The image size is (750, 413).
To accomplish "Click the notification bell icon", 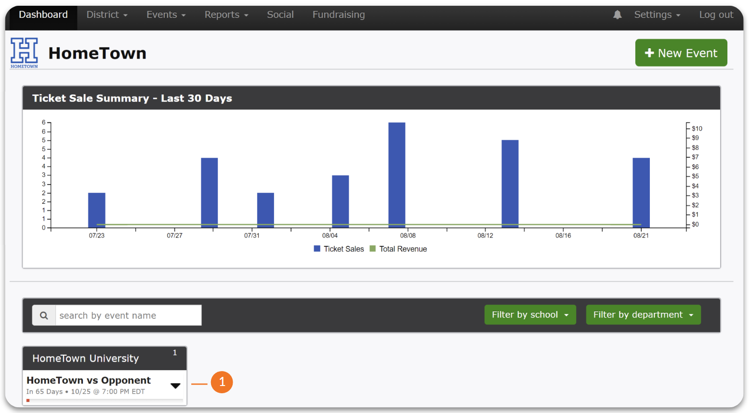I will pyautogui.click(x=617, y=15).
